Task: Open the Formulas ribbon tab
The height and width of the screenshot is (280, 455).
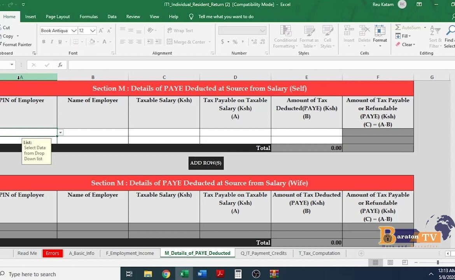Action: [x=88, y=17]
